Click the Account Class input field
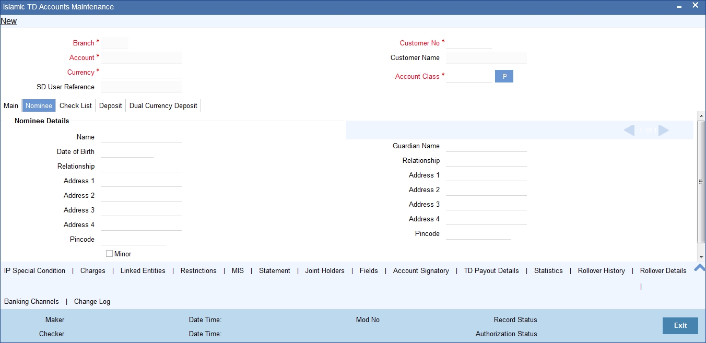This screenshot has height=343, width=706. pyautogui.click(x=469, y=76)
